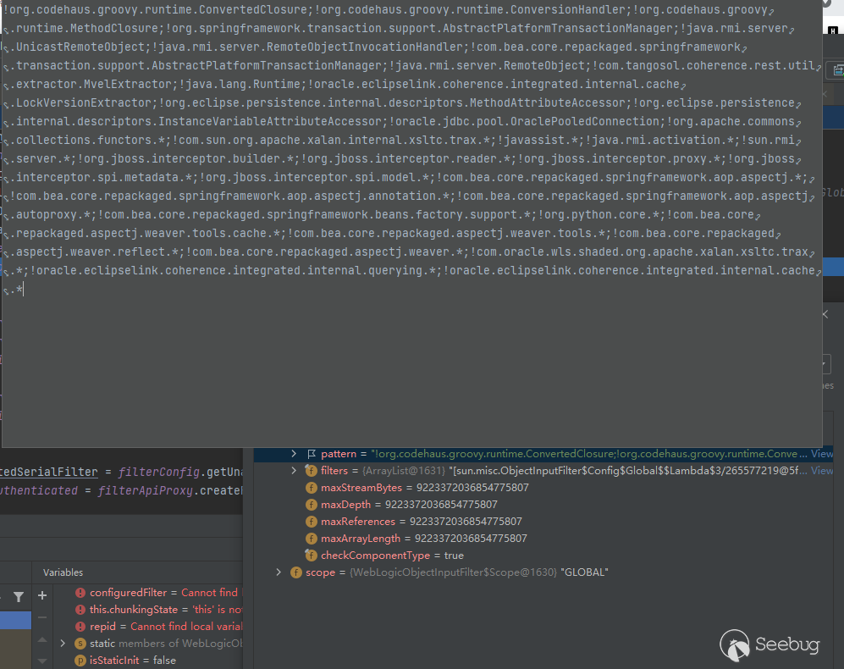
Task: Expand static members of WebLogicObjectInputFilter
Action: tap(63, 644)
